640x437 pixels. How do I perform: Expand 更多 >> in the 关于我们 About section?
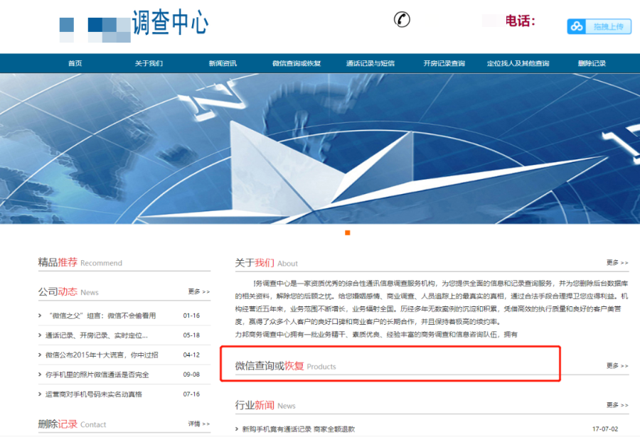pyautogui.click(x=617, y=262)
